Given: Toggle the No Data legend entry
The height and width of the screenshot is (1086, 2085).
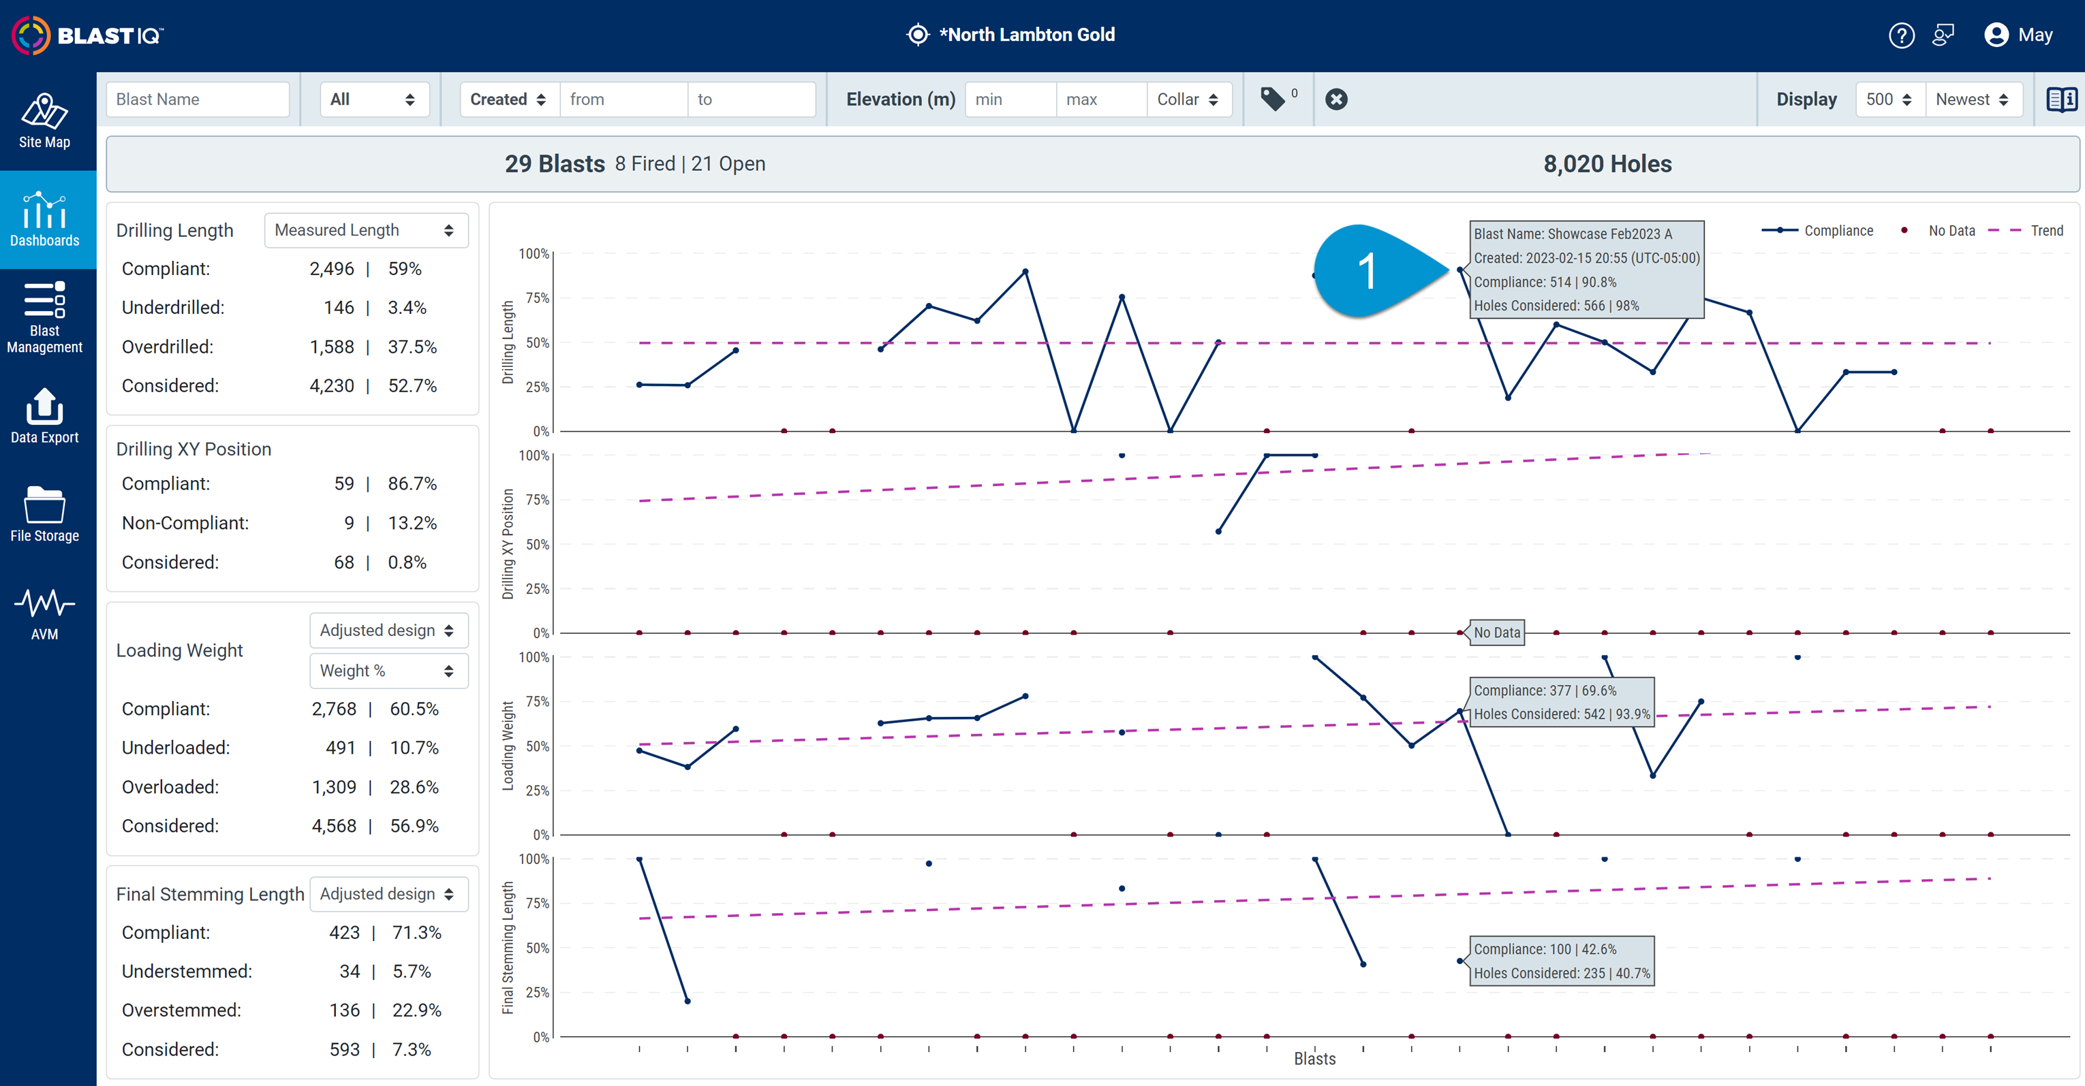Looking at the screenshot, I should coord(1950,230).
